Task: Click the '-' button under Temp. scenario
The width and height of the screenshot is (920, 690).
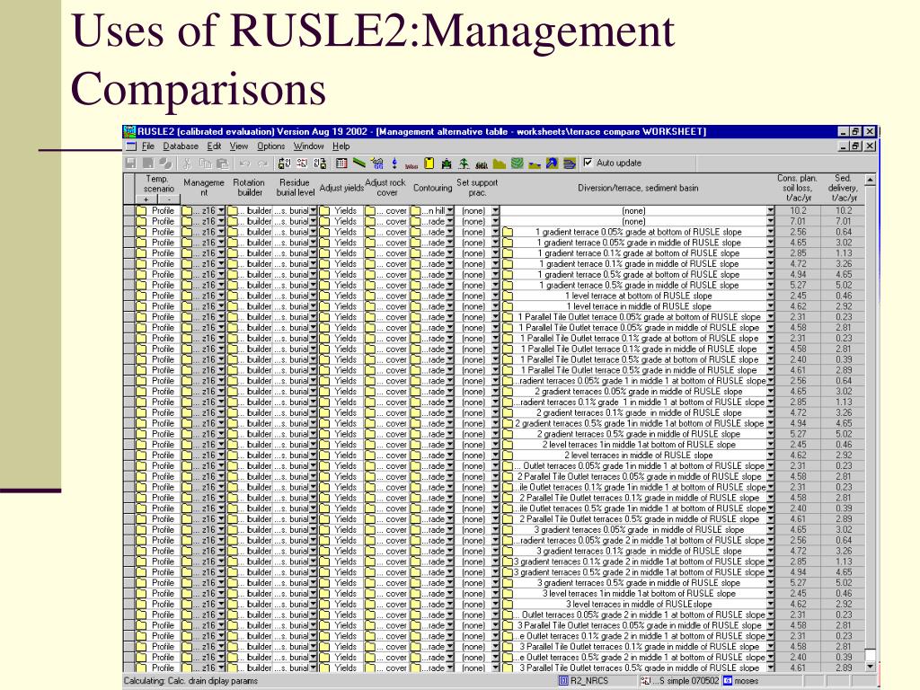Action: coord(169,199)
